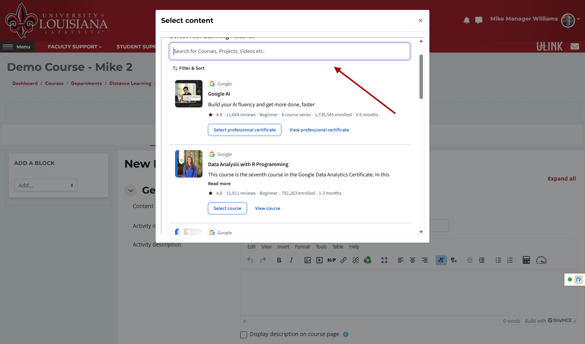Screen dimensions: 585x344
Task: Click the ULINK mail envelope icon
Action: pyautogui.click(x=575, y=46)
